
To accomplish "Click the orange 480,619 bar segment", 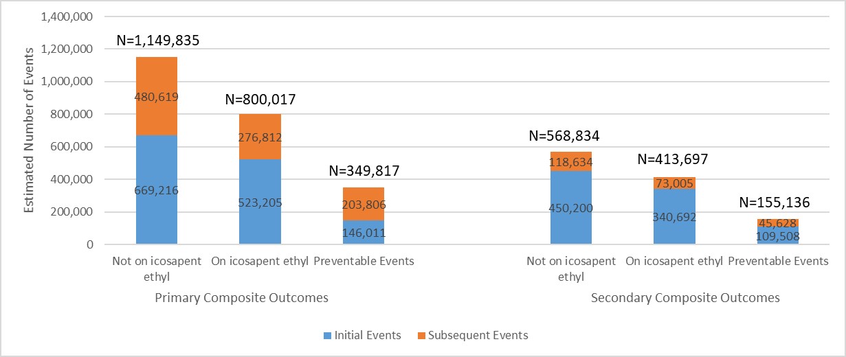I will pyautogui.click(x=157, y=96).
